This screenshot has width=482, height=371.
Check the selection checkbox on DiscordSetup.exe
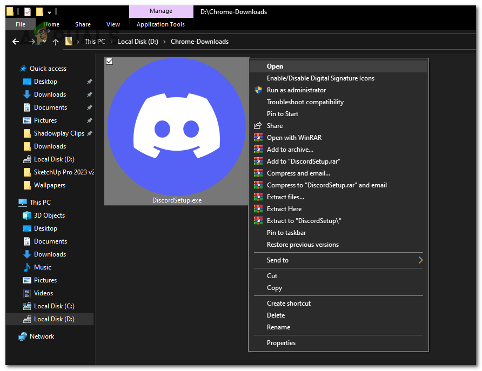tap(109, 62)
